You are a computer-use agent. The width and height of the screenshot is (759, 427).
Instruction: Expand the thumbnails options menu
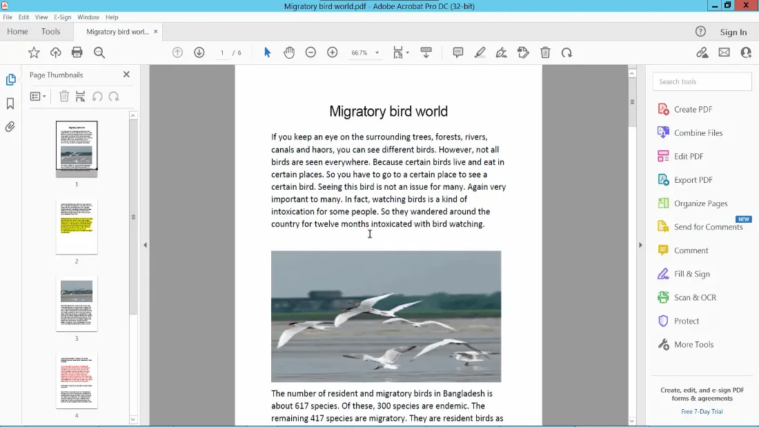tap(38, 97)
